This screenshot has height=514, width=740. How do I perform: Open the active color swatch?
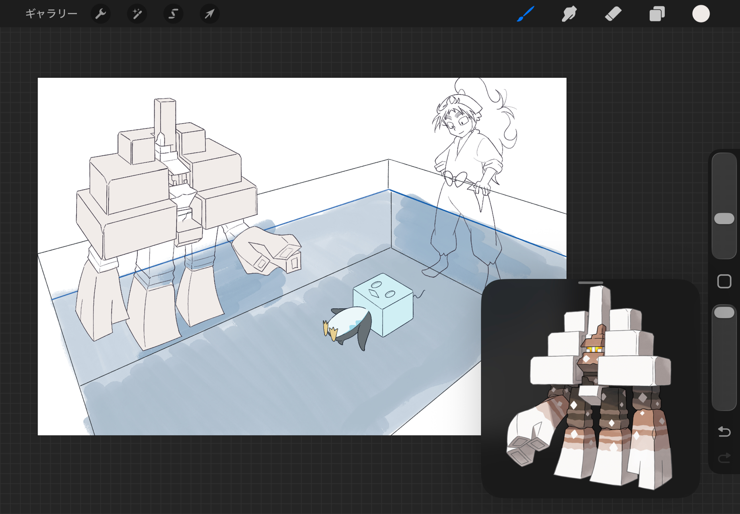[701, 14]
